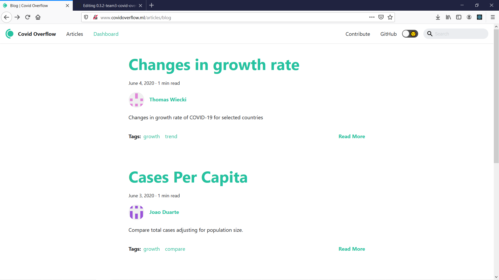This screenshot has width=499, height=280.
Task: Click the React DevTools extension icon
Action: (480, 17)
